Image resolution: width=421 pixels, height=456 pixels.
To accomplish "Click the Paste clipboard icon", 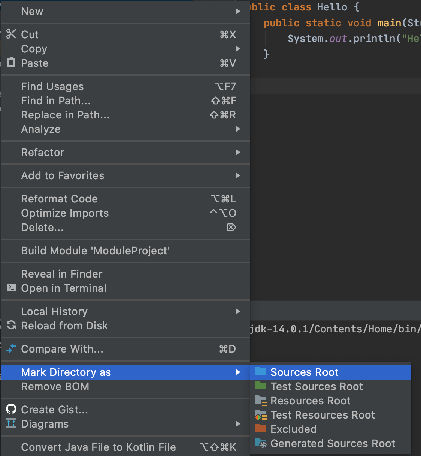I will tap(12, 62).
